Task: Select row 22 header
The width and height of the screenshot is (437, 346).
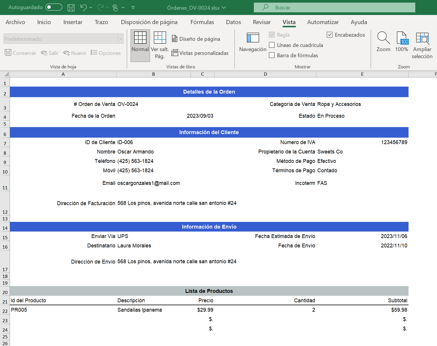Action: [x=5, y=310]
